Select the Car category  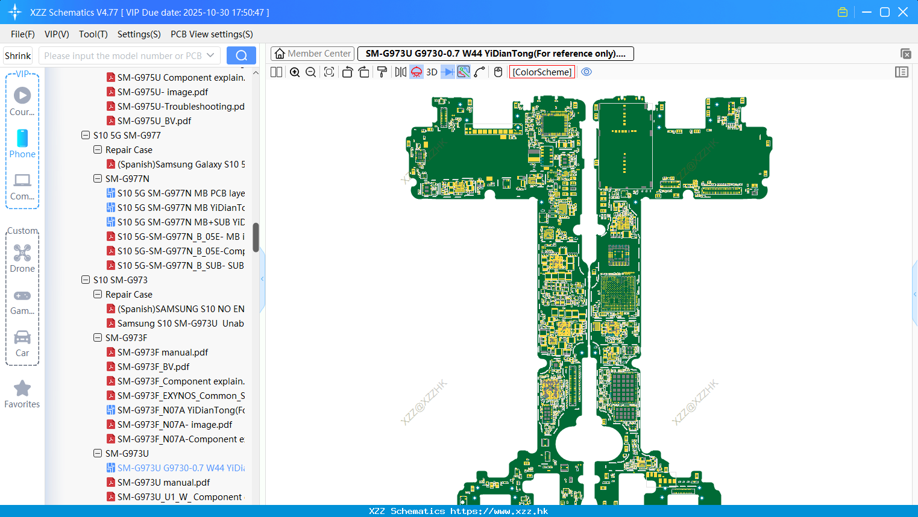pyautogui.click(x=22, y=343)
